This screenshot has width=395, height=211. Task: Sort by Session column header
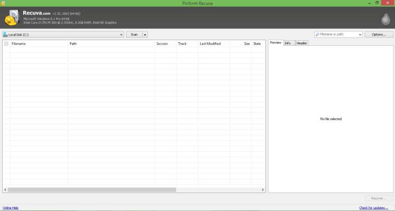(166, 44)
